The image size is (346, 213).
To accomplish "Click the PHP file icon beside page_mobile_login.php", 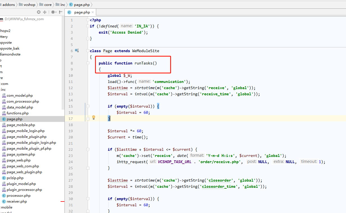I will pyautogui.click(x=4, y=131).
